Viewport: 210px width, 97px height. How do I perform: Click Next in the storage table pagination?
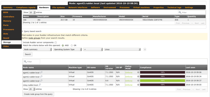coord(197,23)
